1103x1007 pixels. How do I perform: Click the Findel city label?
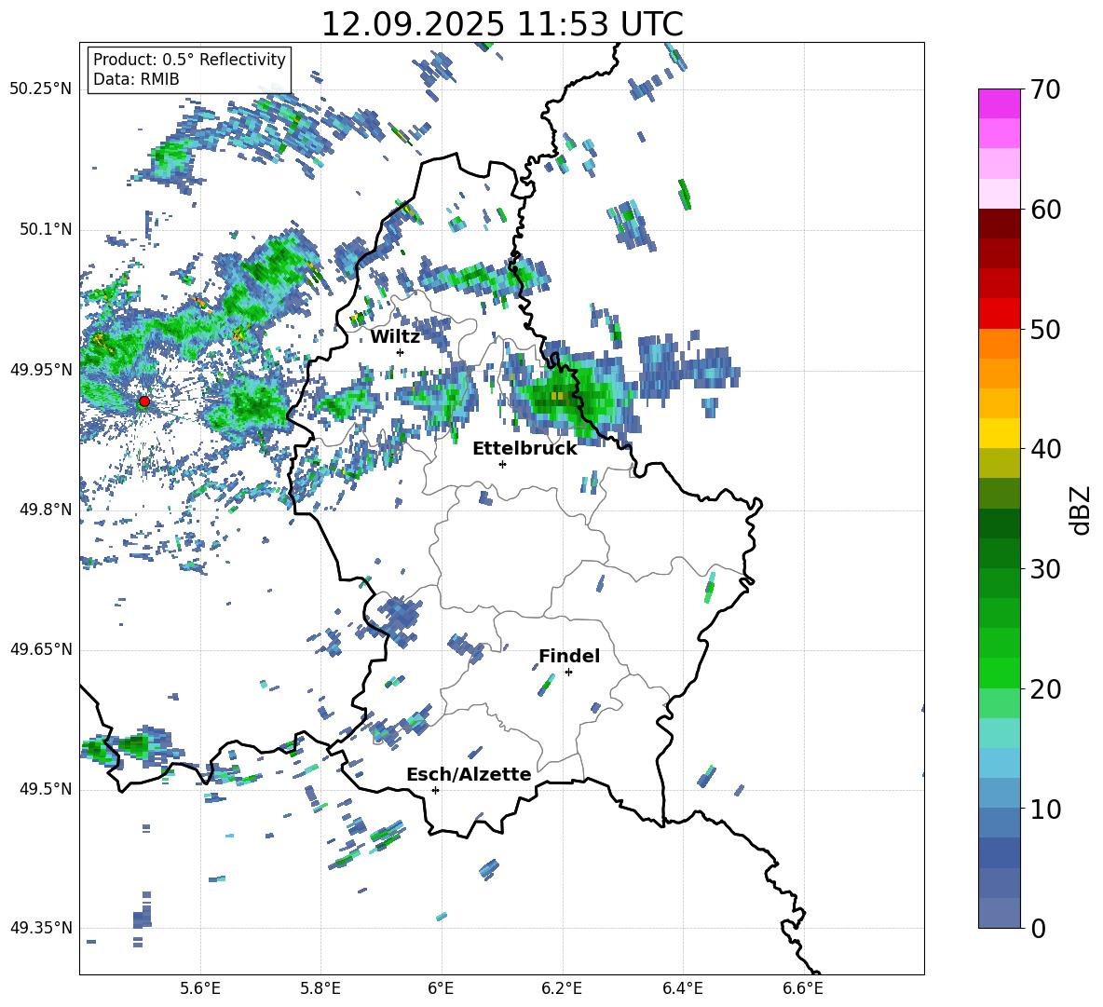[x=569, y=656]
